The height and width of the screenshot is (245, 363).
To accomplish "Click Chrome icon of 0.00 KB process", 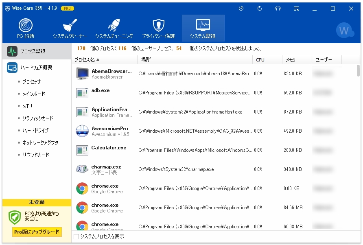I will pyautogui.click(x=82, y=188).
